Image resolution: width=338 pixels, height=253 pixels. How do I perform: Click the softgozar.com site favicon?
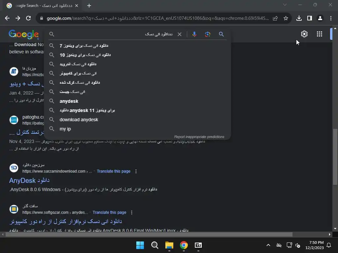pos(14,209)
